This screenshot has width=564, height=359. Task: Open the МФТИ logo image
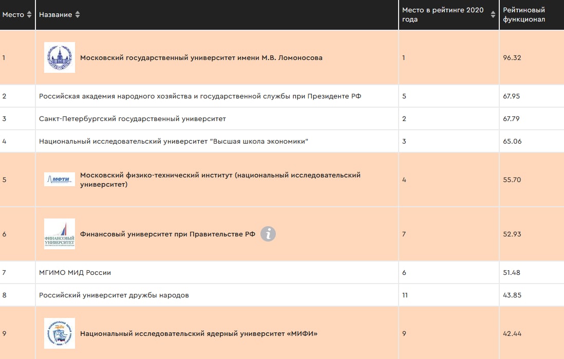(60, 180)
